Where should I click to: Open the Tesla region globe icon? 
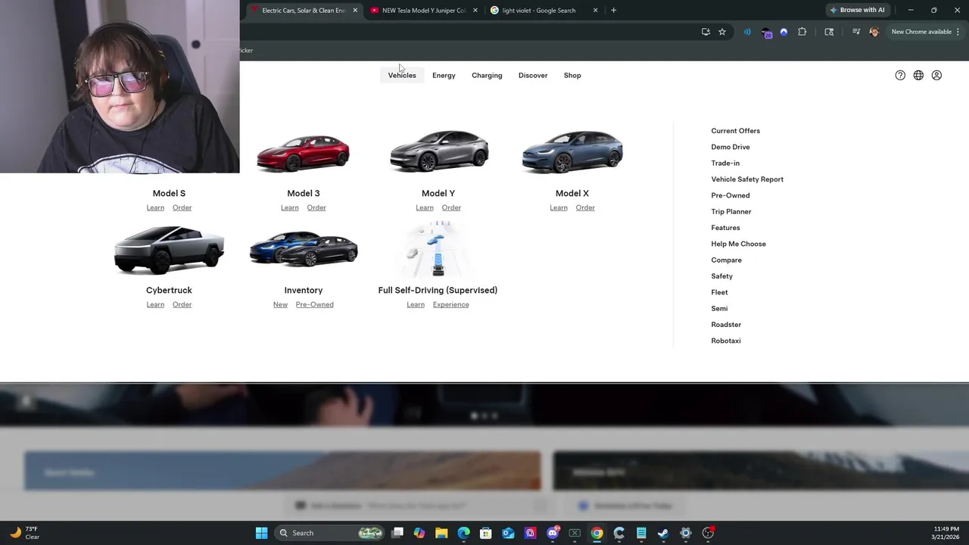tap(918, 75)
